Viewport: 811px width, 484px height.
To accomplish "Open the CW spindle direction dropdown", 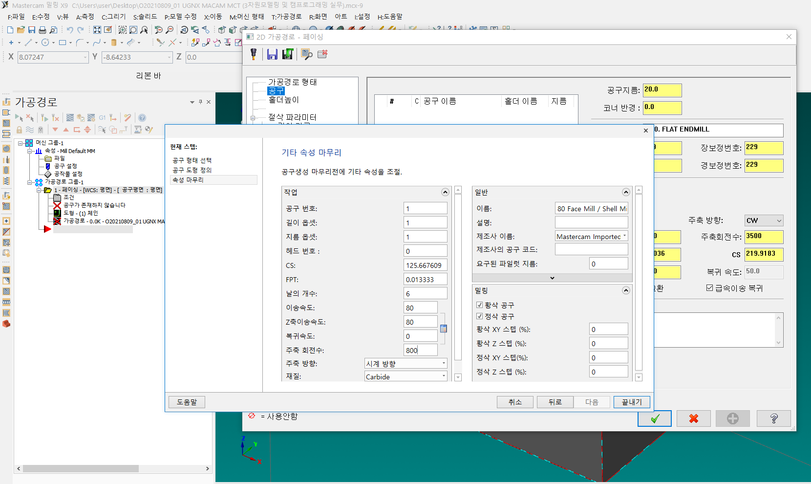I will click(764, 220).
